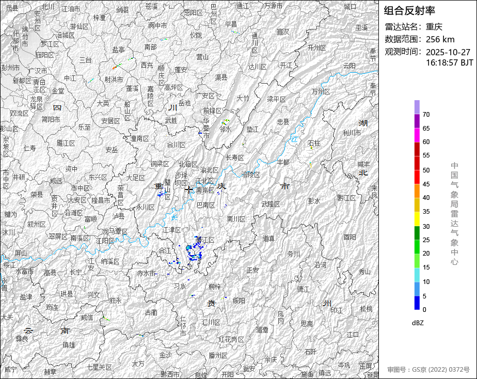Viewport: 477px width, 379px height.
Task: Click the 30 value on the color scale
Action: (x=426, y=226)
